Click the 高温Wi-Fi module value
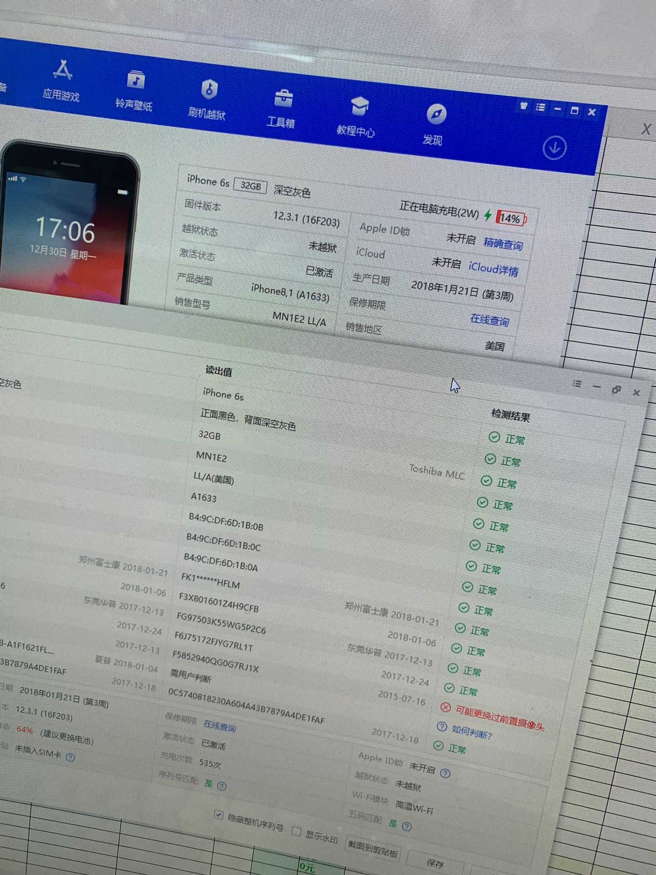This screenshot has height=875, width=656. point(414,807)
